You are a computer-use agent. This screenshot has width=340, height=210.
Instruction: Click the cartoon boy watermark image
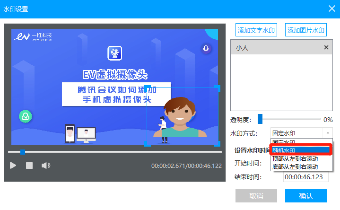(180, 117)
